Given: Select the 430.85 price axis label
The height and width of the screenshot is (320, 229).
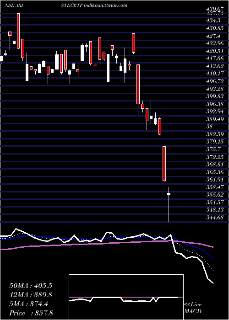Looking at the screenshot, I should [x=214, y=28].
